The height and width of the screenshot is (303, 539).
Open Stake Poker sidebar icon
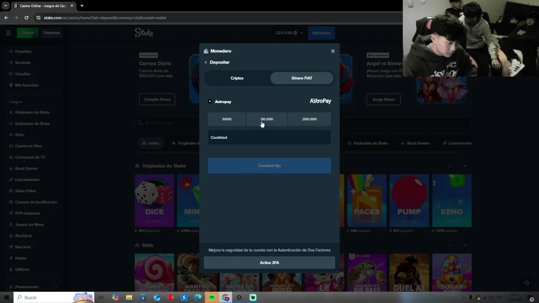coord(11,191)
